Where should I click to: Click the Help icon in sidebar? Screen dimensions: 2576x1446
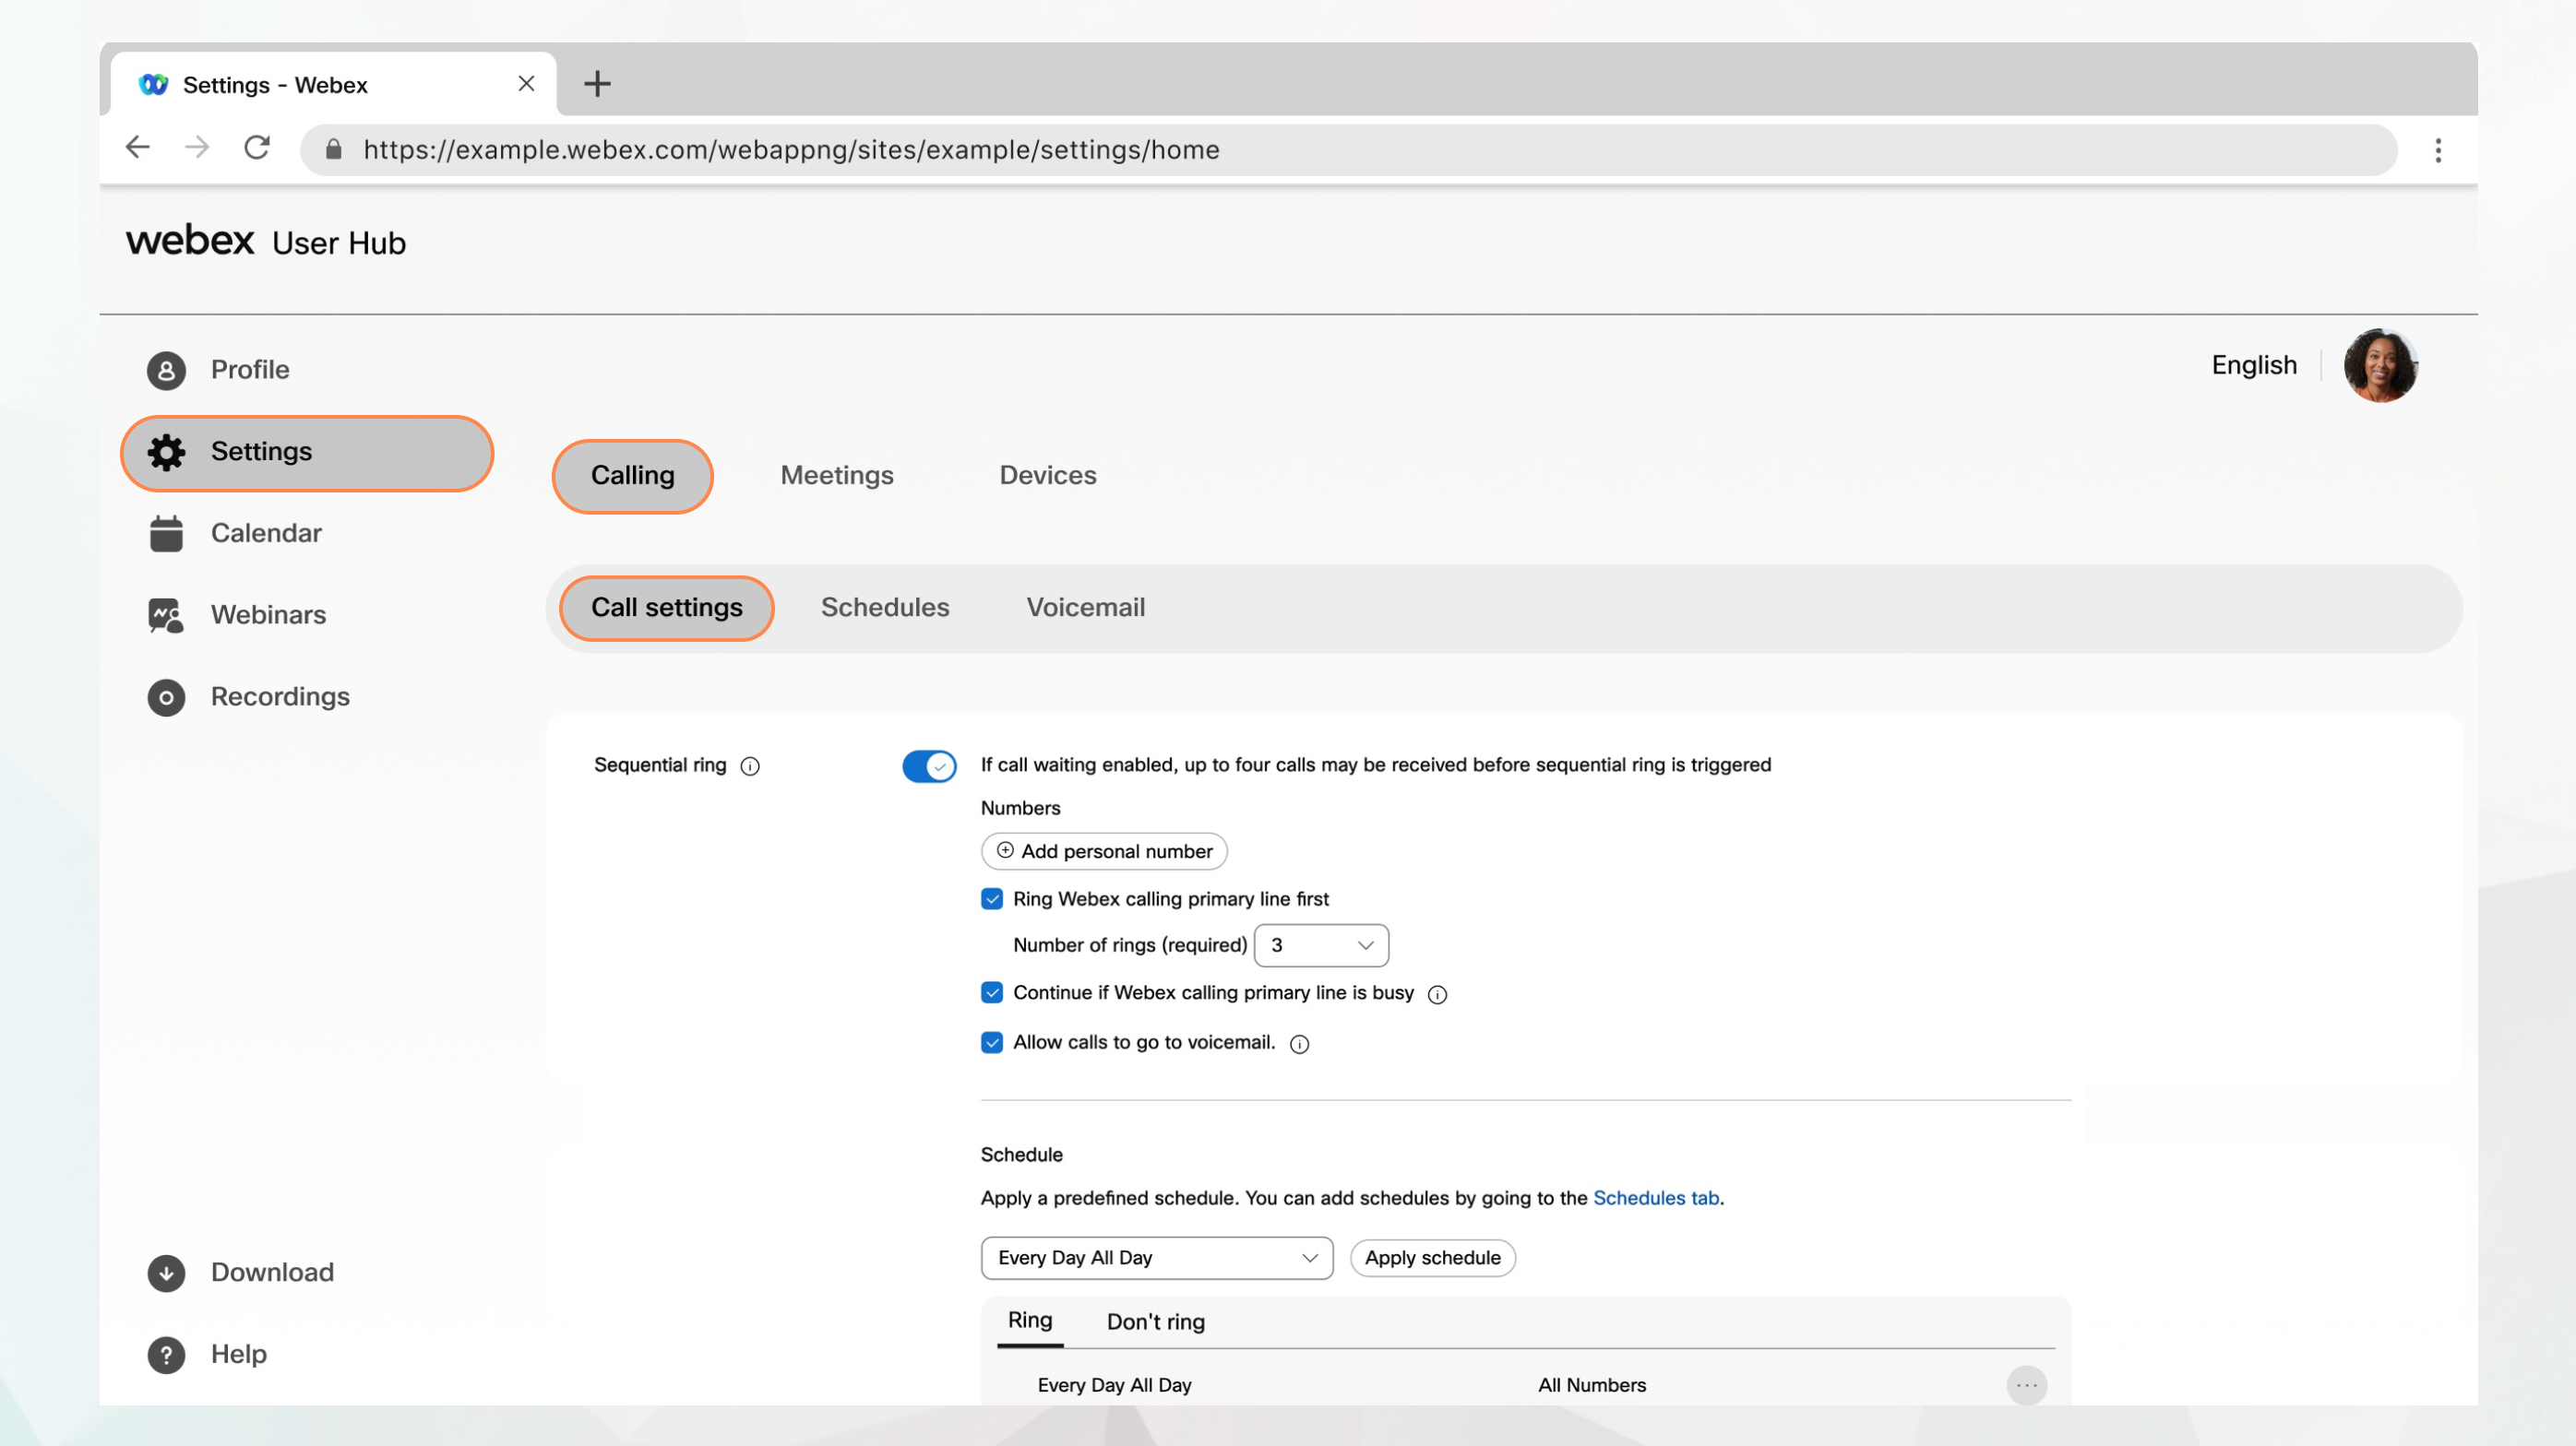[x=166, y=1354]
